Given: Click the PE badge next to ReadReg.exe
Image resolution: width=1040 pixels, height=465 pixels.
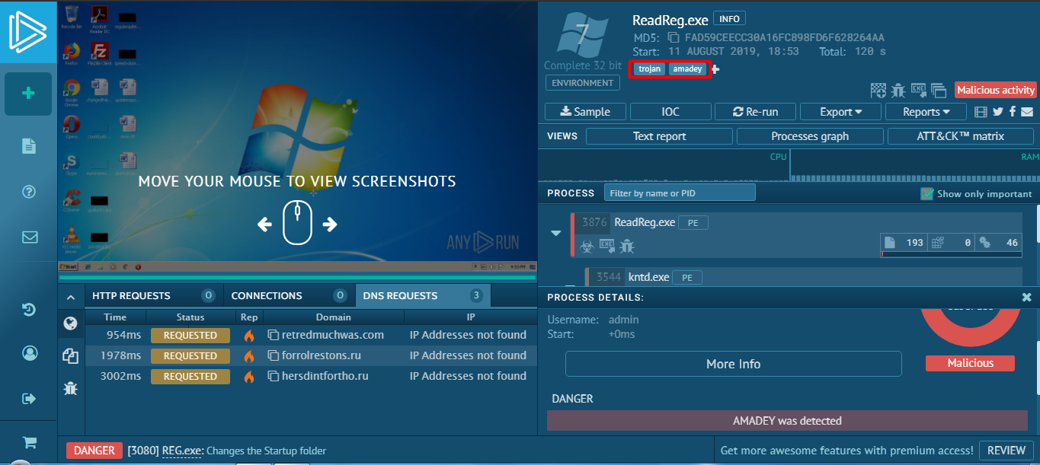Looking at the screenshot, I should click(x=693, y=223).
